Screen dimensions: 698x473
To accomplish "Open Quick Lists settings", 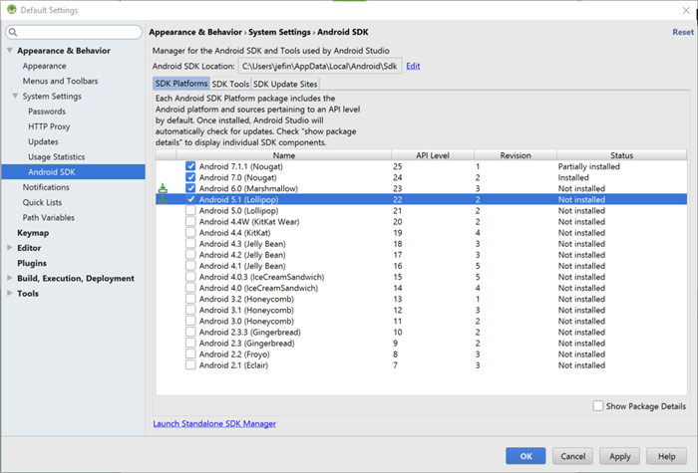I will click(x=42, y=202).
